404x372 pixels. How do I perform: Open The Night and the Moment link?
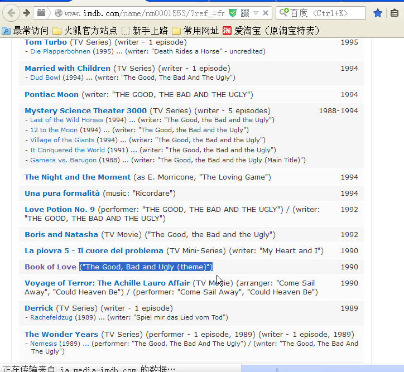tap(78, 177)
